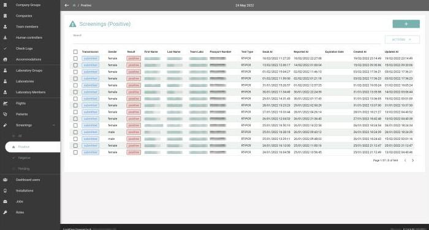Click the Check Logs checkmark icon
This screenshot has width=429, height=230.
point(5,48)
